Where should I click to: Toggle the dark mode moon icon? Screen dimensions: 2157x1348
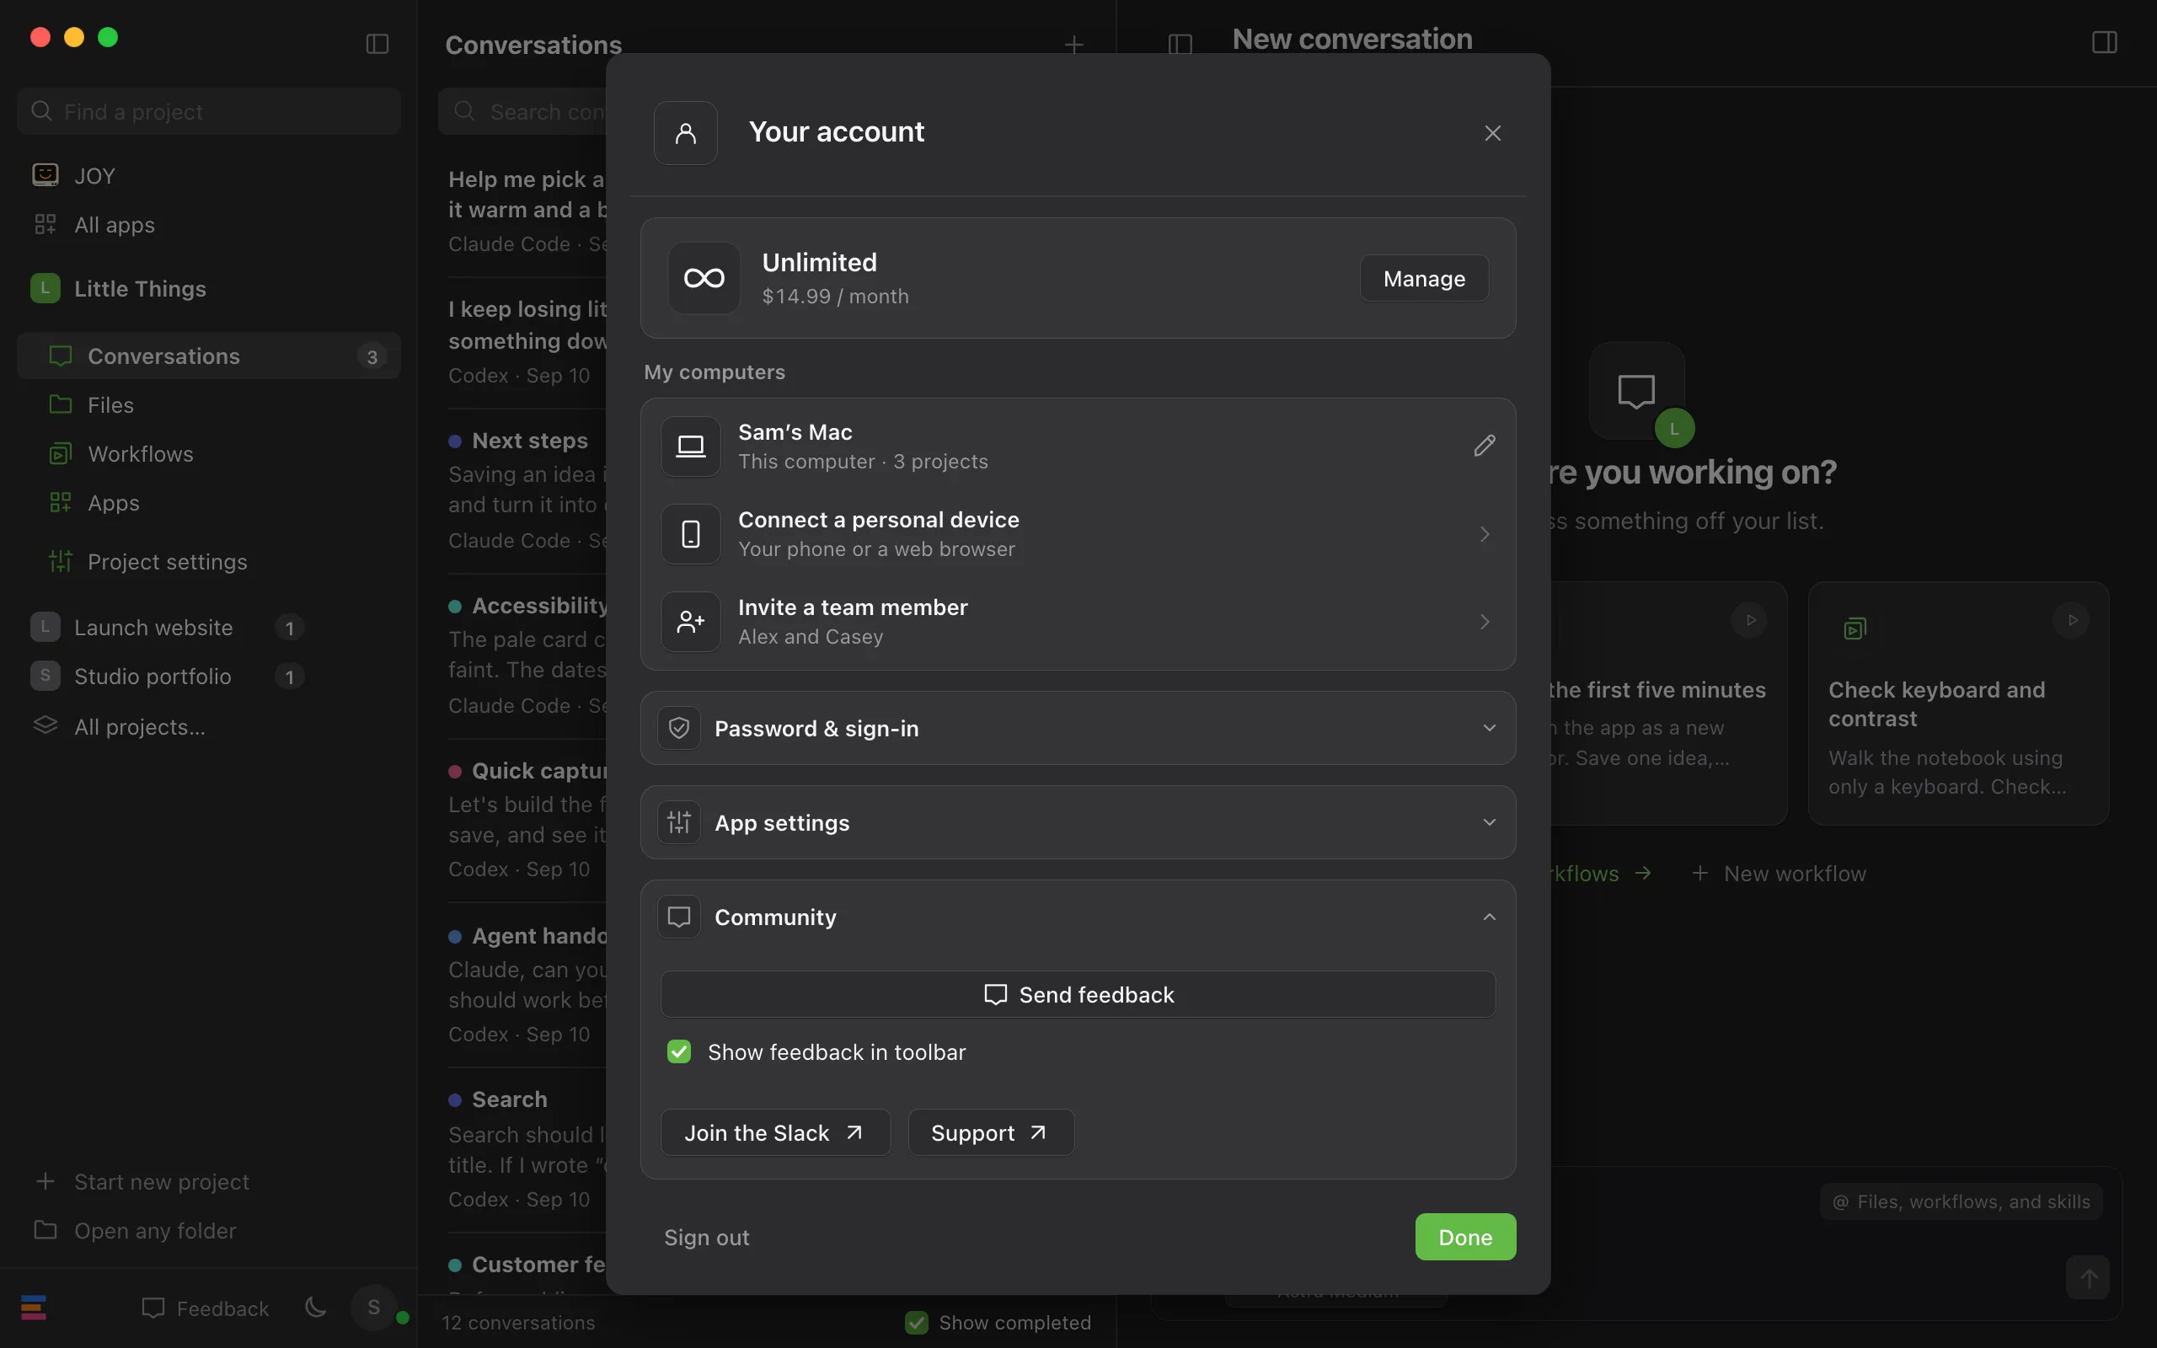pyautogui.click(x=315, y=1308)
